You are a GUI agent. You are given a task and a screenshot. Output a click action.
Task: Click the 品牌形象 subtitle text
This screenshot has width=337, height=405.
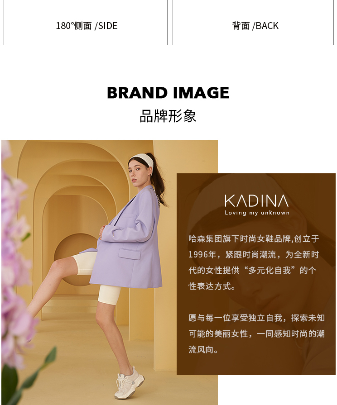[x=168, y=116]
